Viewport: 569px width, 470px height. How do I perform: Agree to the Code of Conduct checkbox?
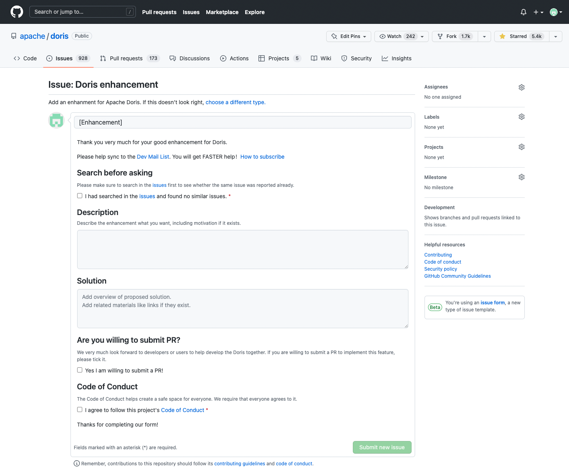(80, 410)
